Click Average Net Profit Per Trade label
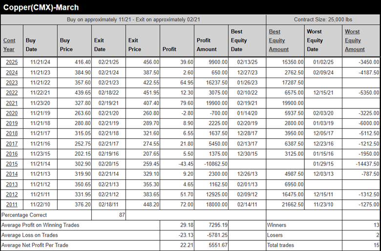 [35, 245]
